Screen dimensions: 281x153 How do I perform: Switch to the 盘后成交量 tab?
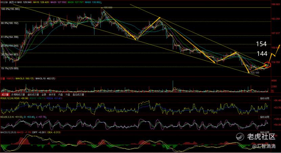78,95
